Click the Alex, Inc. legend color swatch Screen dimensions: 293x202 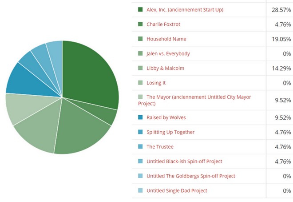140,9
